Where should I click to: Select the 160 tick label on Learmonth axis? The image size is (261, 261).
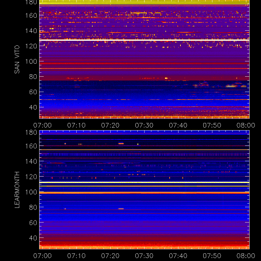31,146
